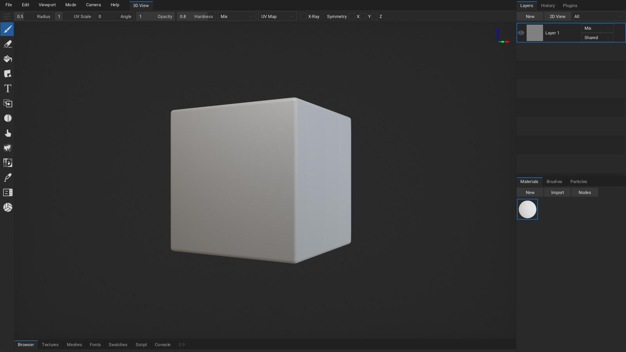This screenshot has width=626, height=352.
Task: Click the 2D View button
Action: click(557, 16)
